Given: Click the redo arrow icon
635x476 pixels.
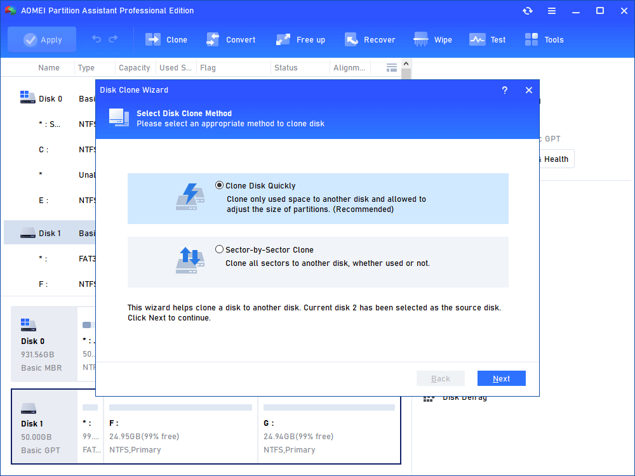Looking at the screenshot, I should [x=113, y=39].
